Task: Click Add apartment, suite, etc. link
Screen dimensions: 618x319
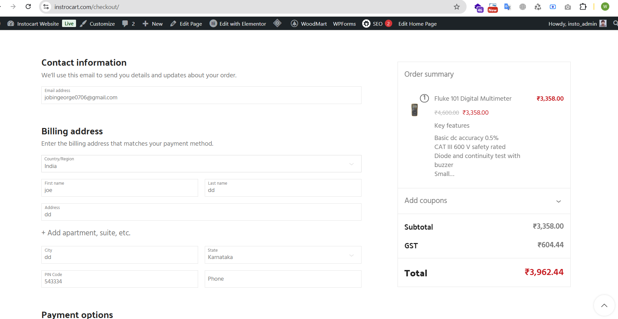Action: [x=86, y=233]
